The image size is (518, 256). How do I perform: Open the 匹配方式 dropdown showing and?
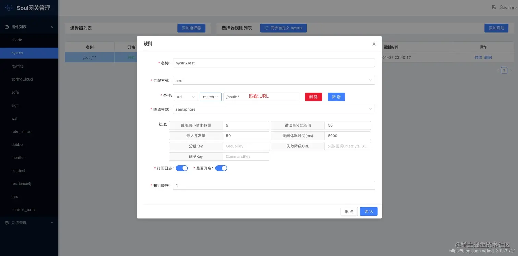[273, 80]
